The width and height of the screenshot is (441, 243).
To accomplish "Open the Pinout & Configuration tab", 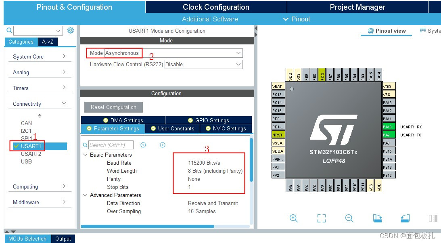I will point(74,7).
